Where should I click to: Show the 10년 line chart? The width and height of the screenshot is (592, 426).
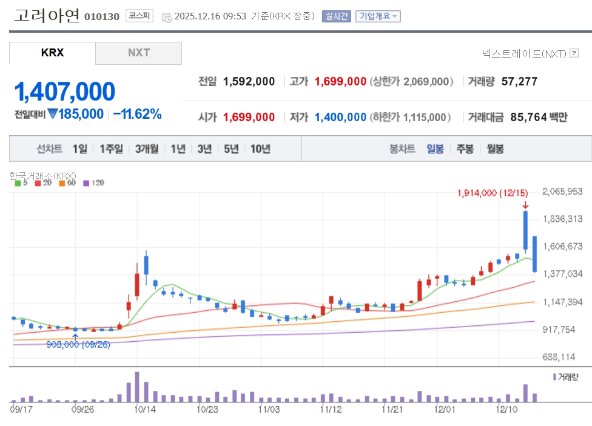[x=260, y=148]
